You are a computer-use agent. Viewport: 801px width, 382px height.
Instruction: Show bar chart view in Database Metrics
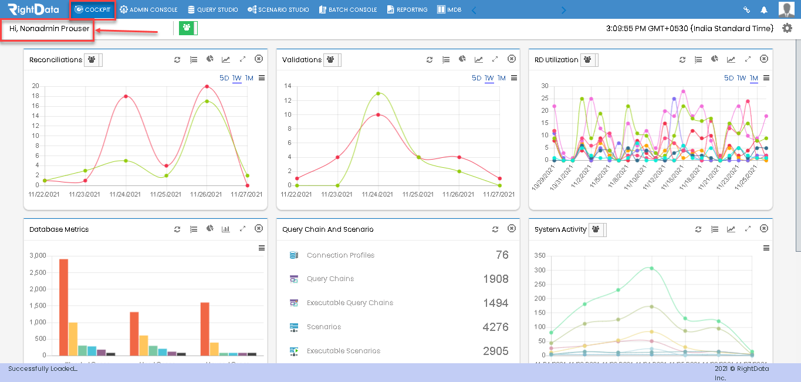[226, 229]
